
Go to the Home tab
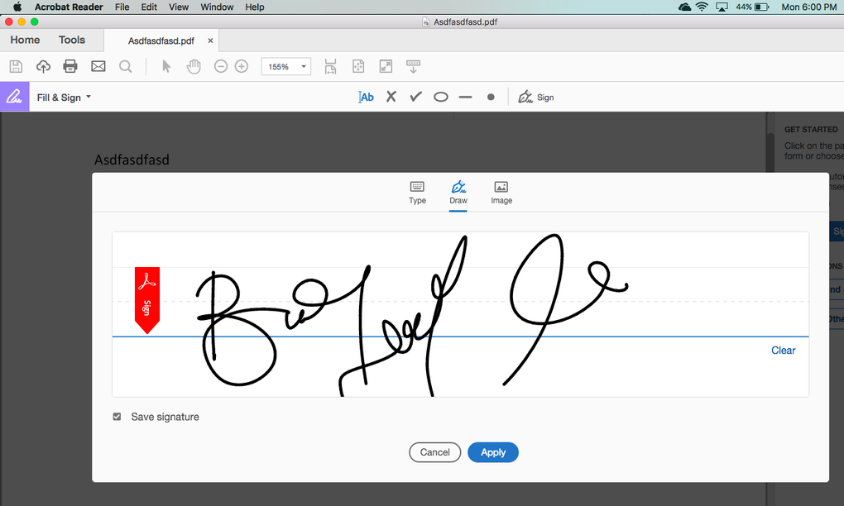25,40
